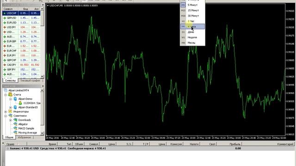Switch chart to 1 Час timeframe
This screenshot has height=166, width=296.
point(192,21)
